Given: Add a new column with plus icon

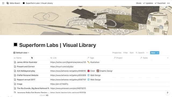Looking at the screenshot, I should pos(168,58).
